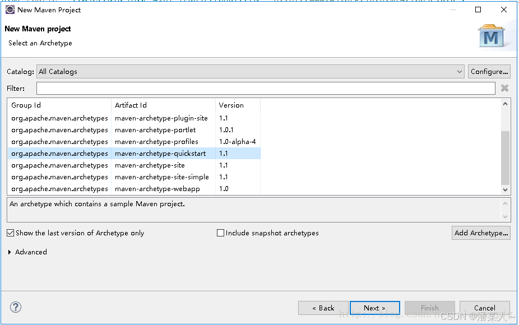Maximize the New Maven Project window
This screenshot has width=519, height=325.
pyautogui.click(x=478, y=10)
